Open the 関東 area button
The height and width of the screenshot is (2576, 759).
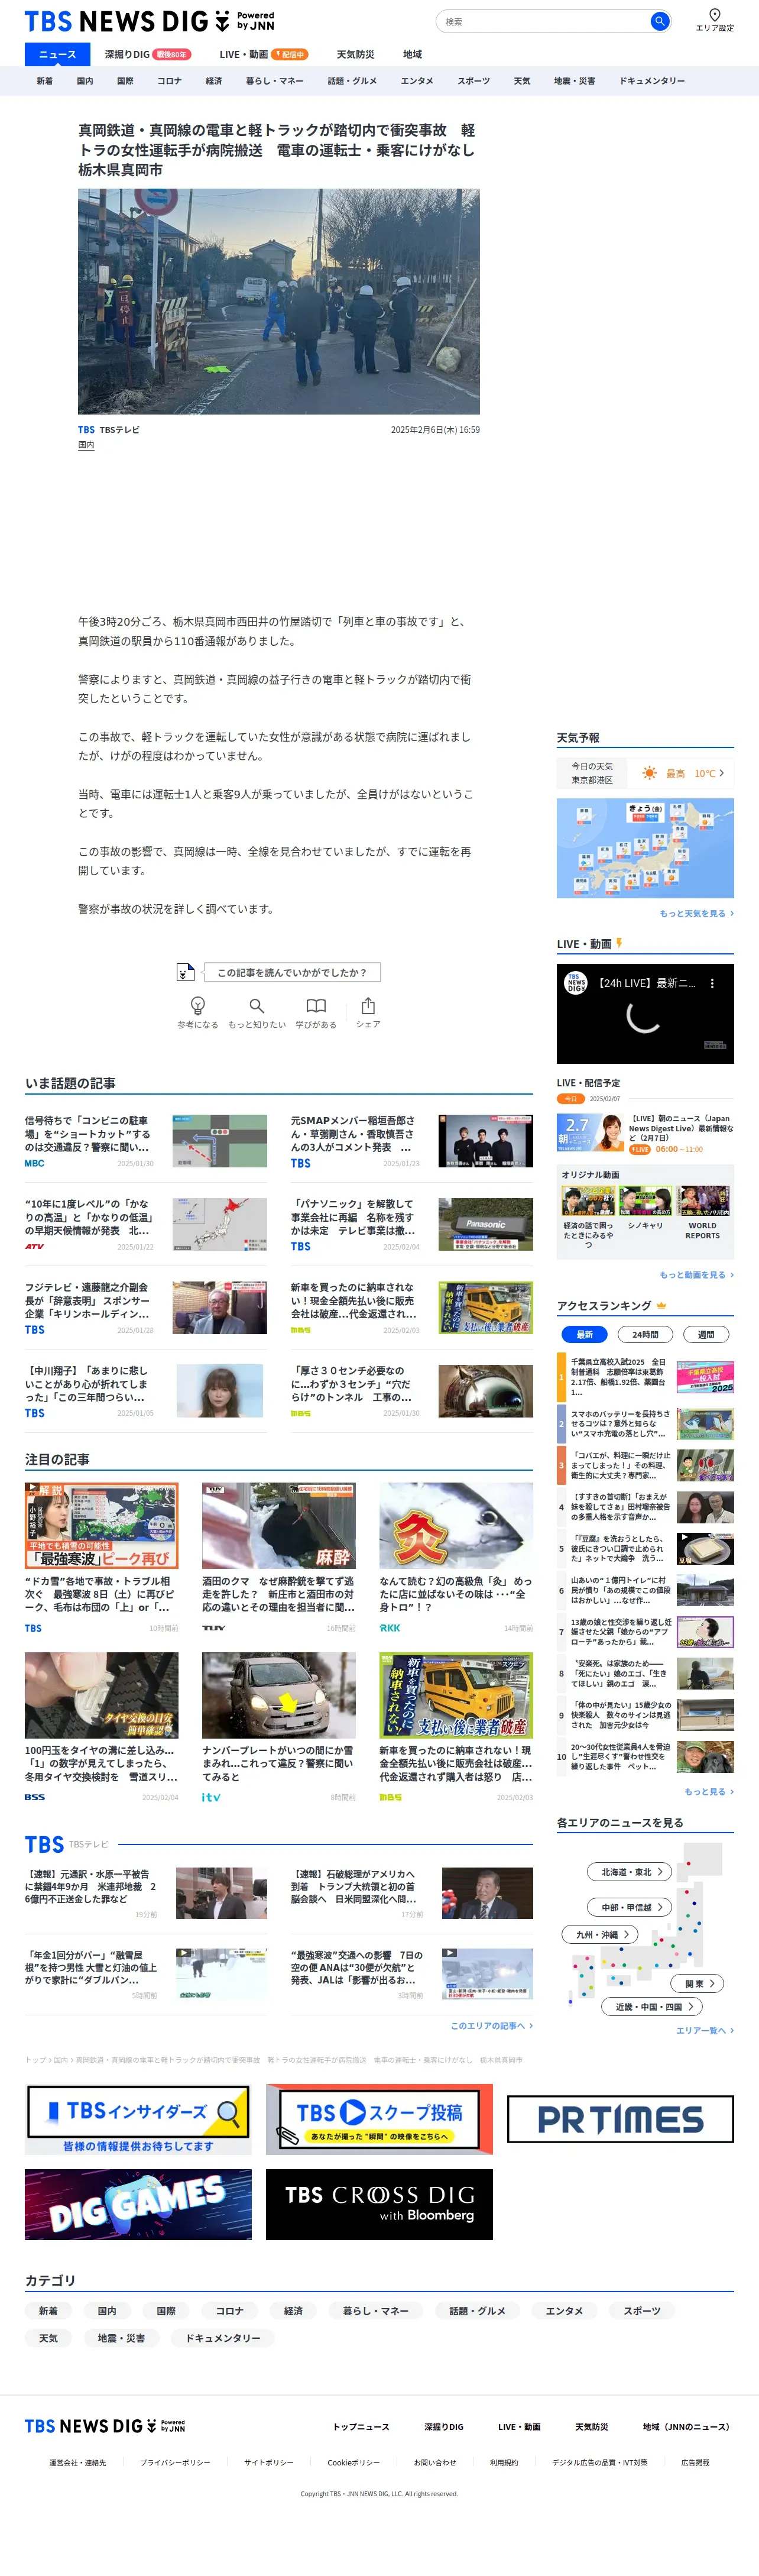[698, 1983]
